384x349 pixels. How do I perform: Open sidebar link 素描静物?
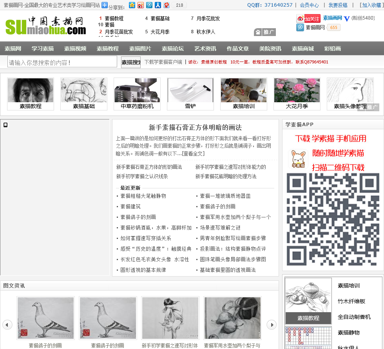pos(348,333)
